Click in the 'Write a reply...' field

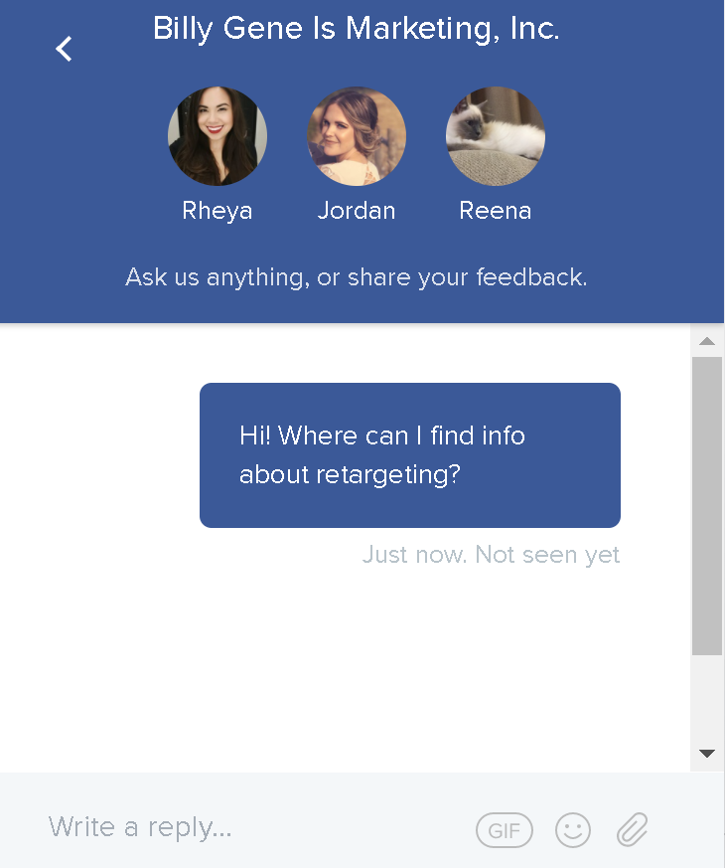[x=248, y=827]
